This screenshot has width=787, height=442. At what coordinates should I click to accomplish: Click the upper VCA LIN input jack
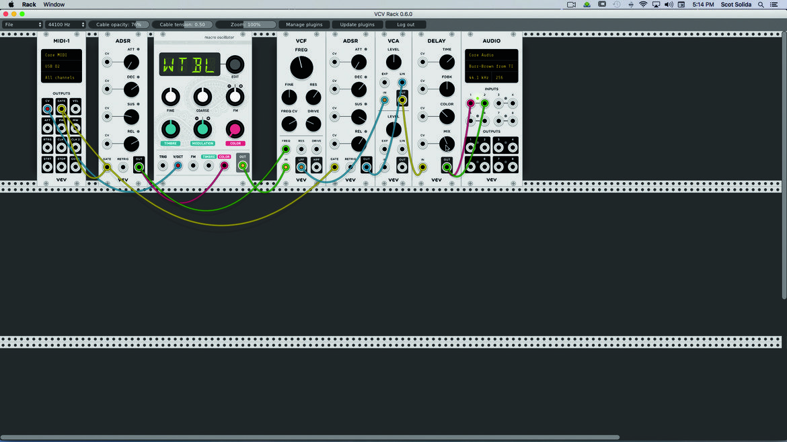click(402, 82)
